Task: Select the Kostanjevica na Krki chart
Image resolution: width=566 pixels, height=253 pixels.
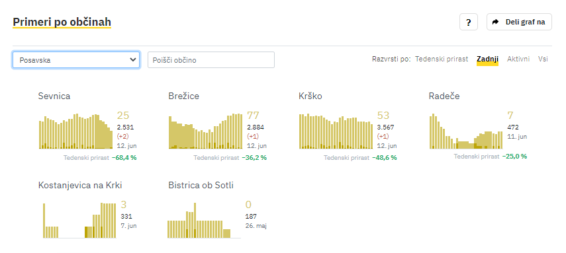Action: click(x=78, y=221)
